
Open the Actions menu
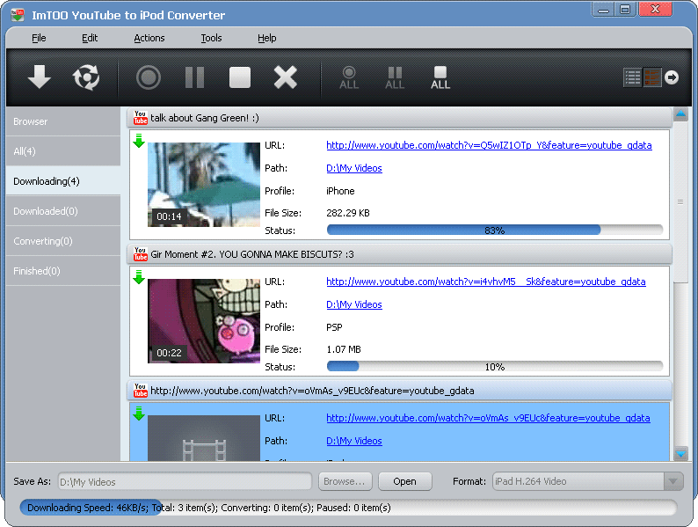tap(149, 38)
